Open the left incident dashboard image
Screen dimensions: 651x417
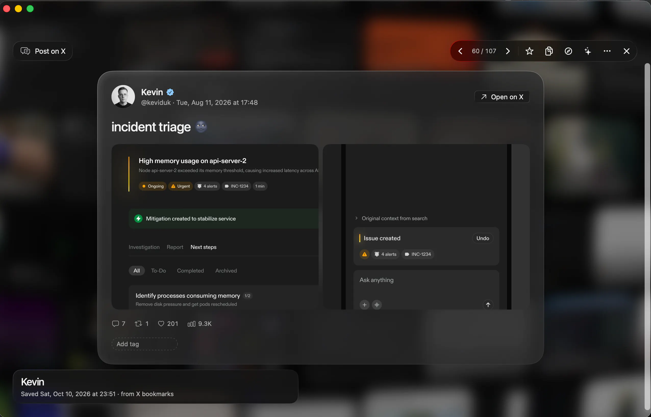pos(215,227)
